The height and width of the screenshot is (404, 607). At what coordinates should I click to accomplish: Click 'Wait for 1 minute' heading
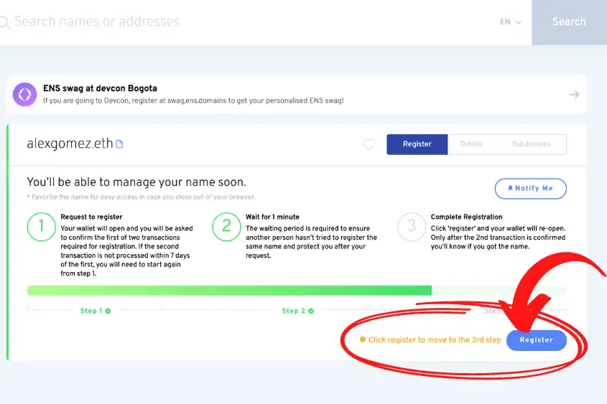coord(272,217)
